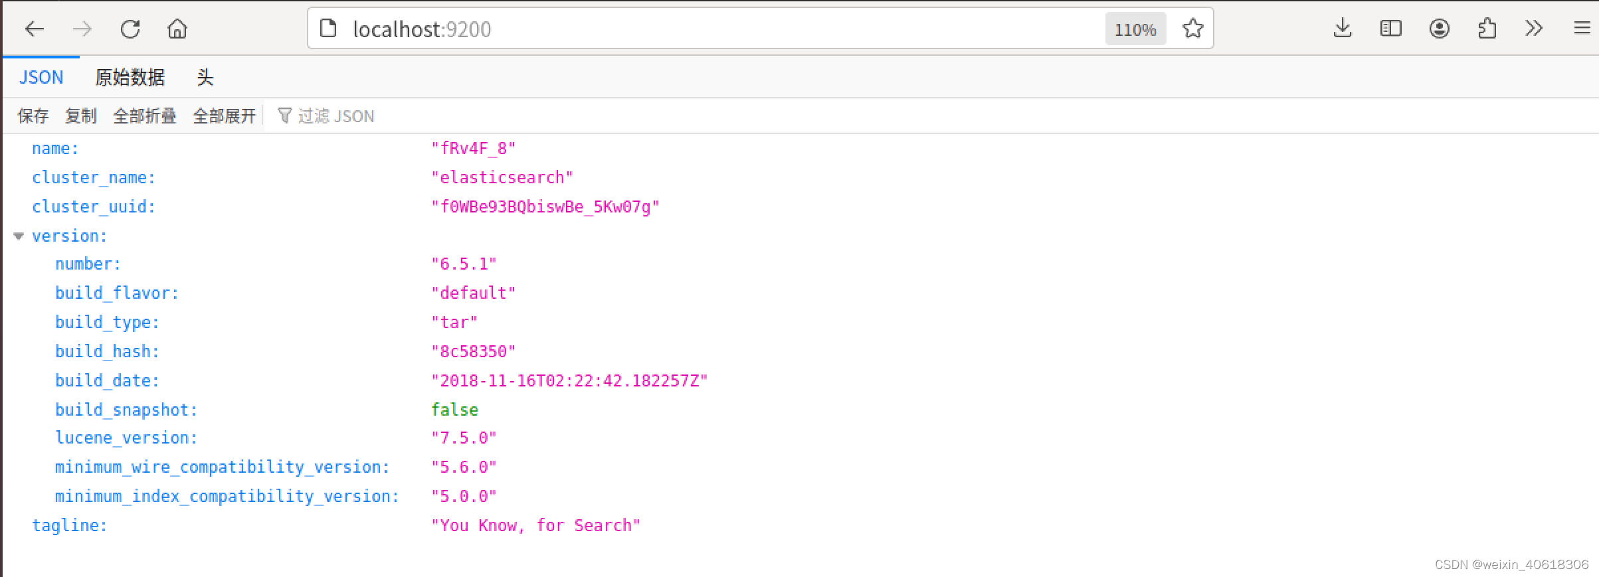Reset the 110% zoom level badge

[x=1135, y=29]
